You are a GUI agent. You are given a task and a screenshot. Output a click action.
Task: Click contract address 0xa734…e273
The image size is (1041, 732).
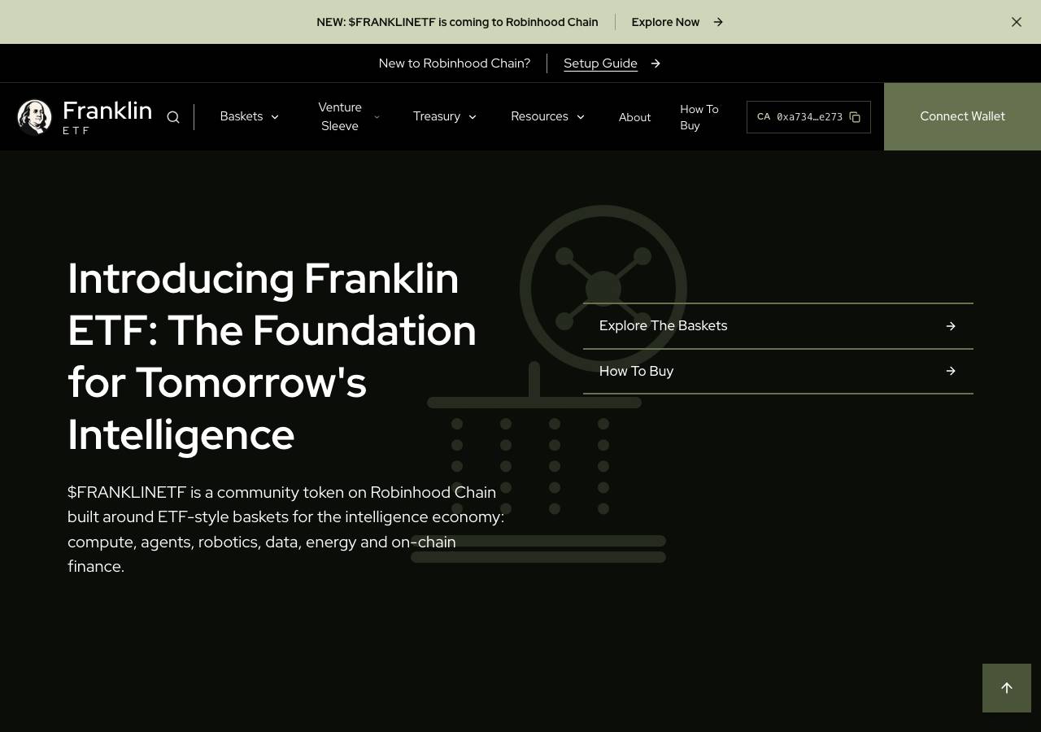coord(809,117)
